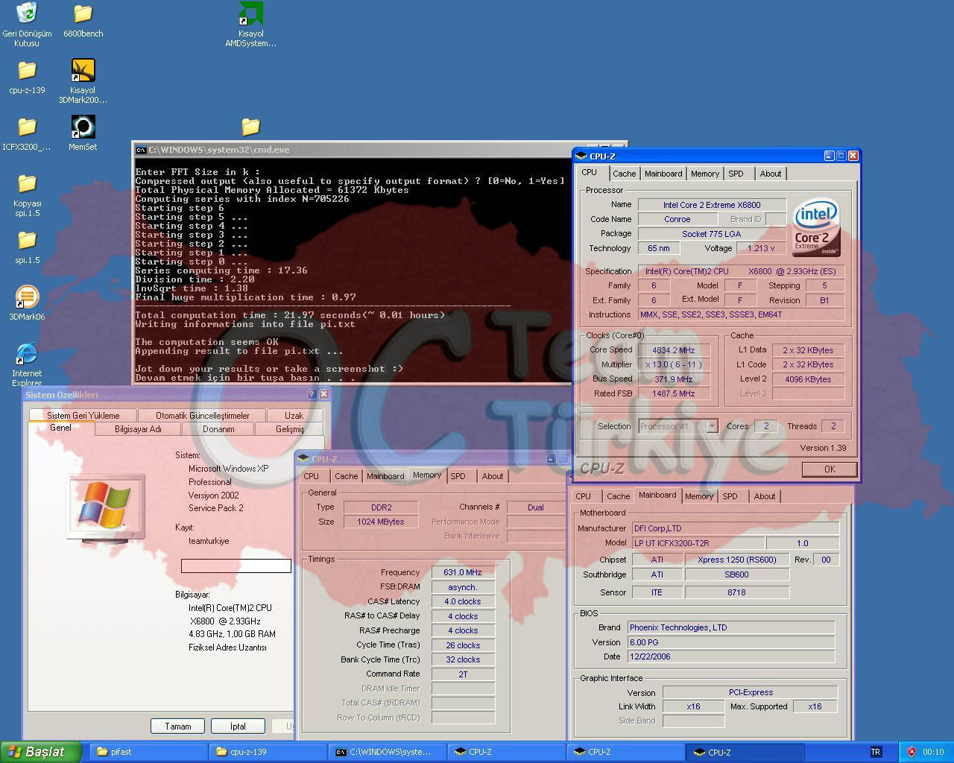The image size is (954, 763).
Task: Click the help question mark in Sistem Özellikleri
Action: [x=312, y=394]
